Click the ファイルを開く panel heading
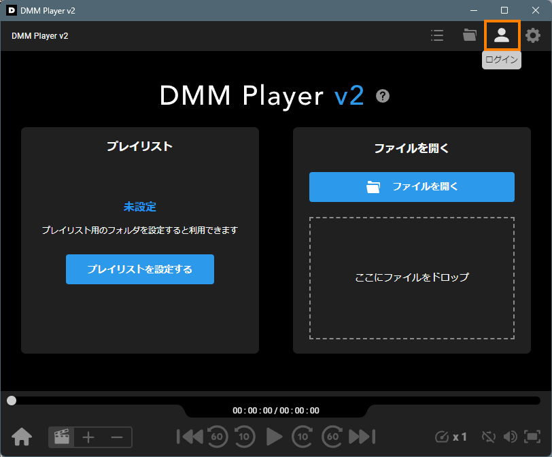Viewport: 552px width, 457px height. coord(411,148)
